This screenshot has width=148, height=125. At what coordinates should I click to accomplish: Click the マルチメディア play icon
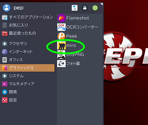point(5,84)
